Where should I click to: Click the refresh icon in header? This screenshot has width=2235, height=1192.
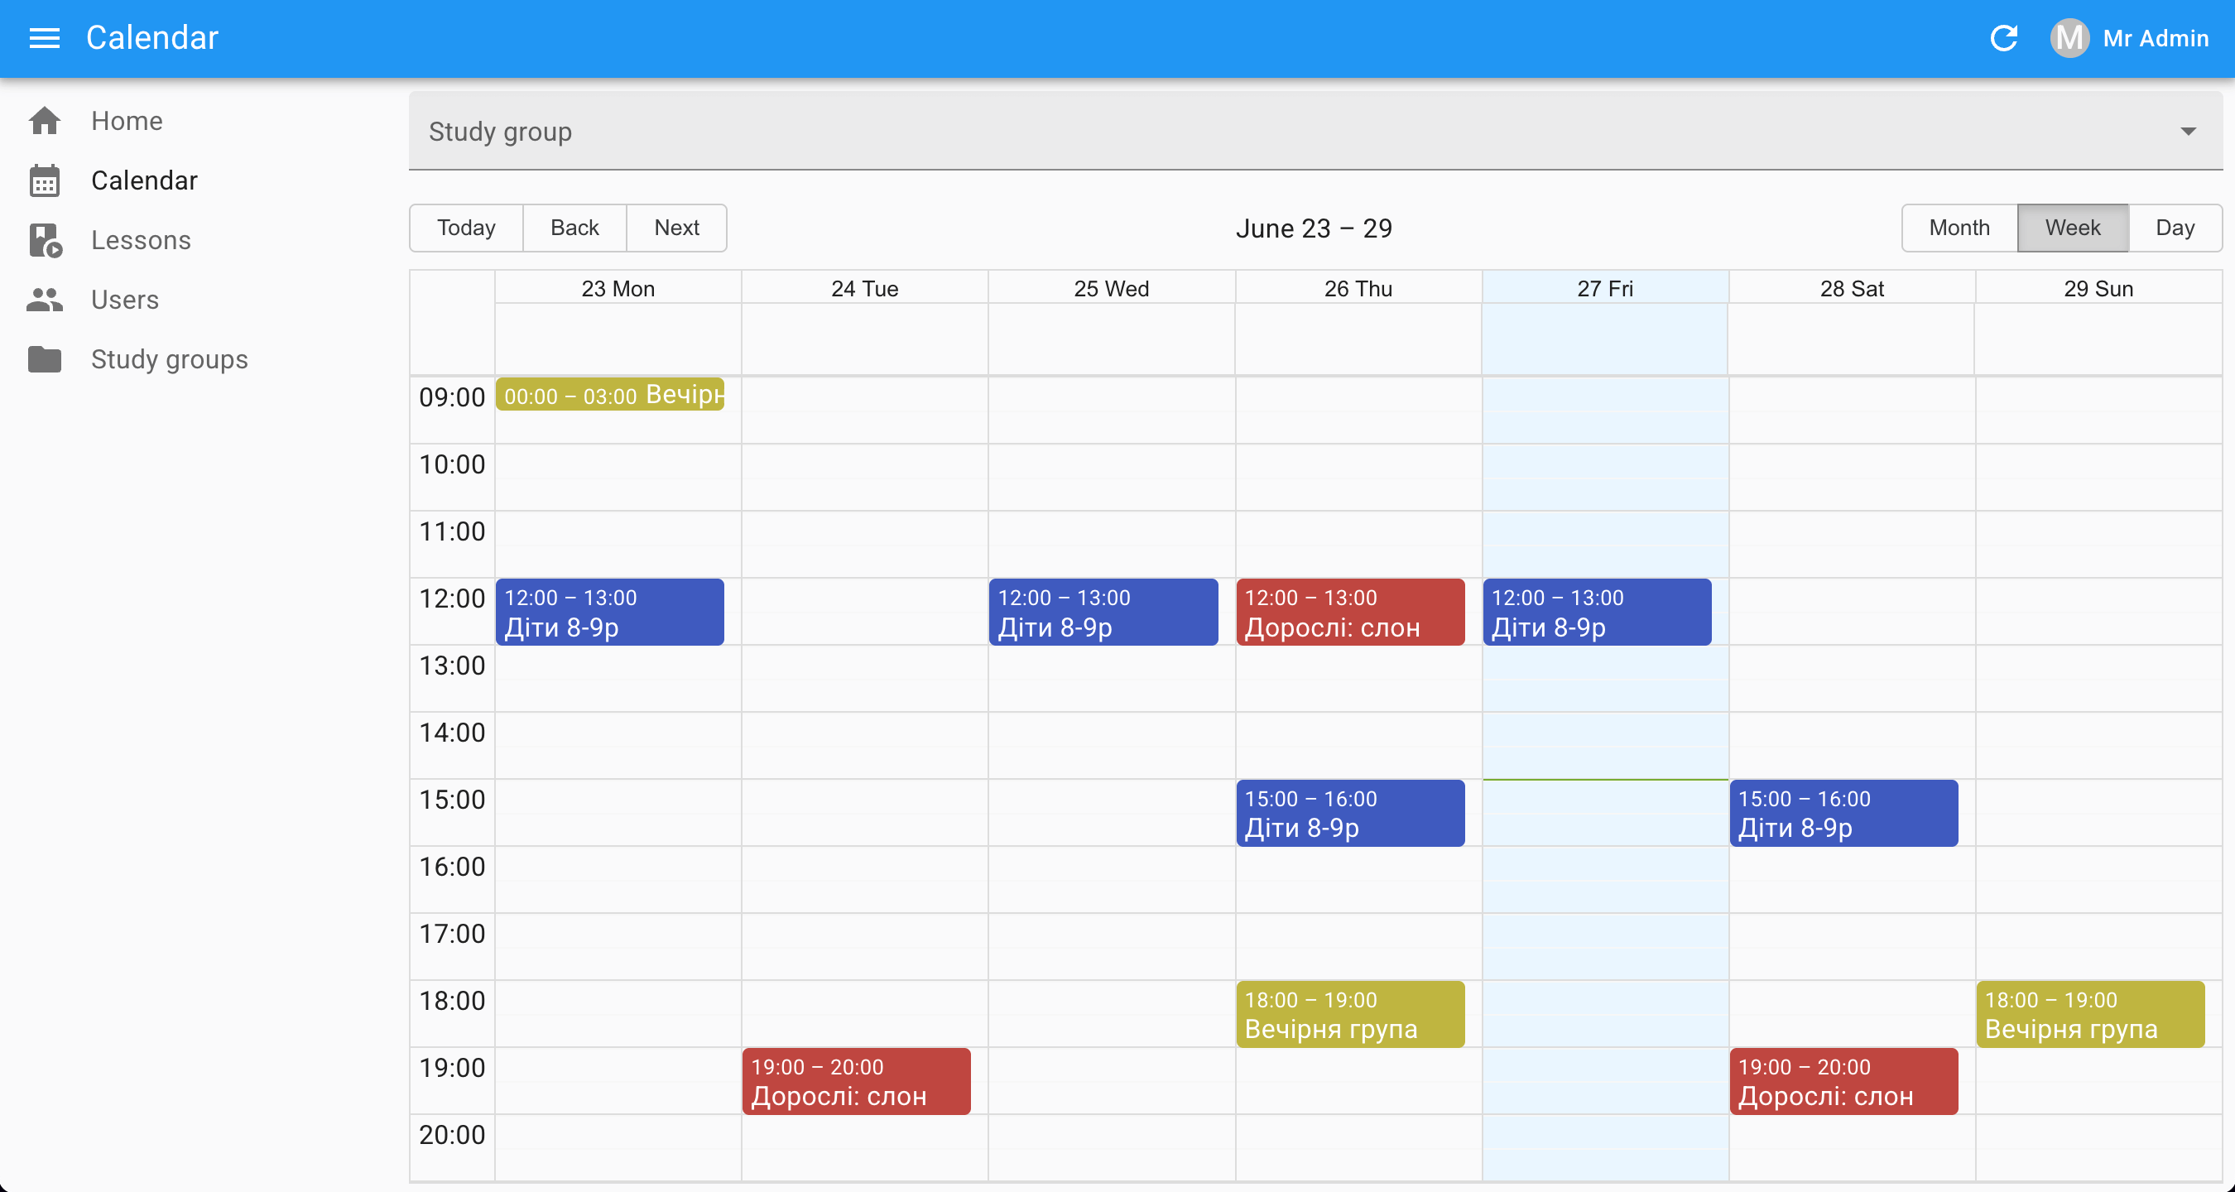coord(2003,38)
